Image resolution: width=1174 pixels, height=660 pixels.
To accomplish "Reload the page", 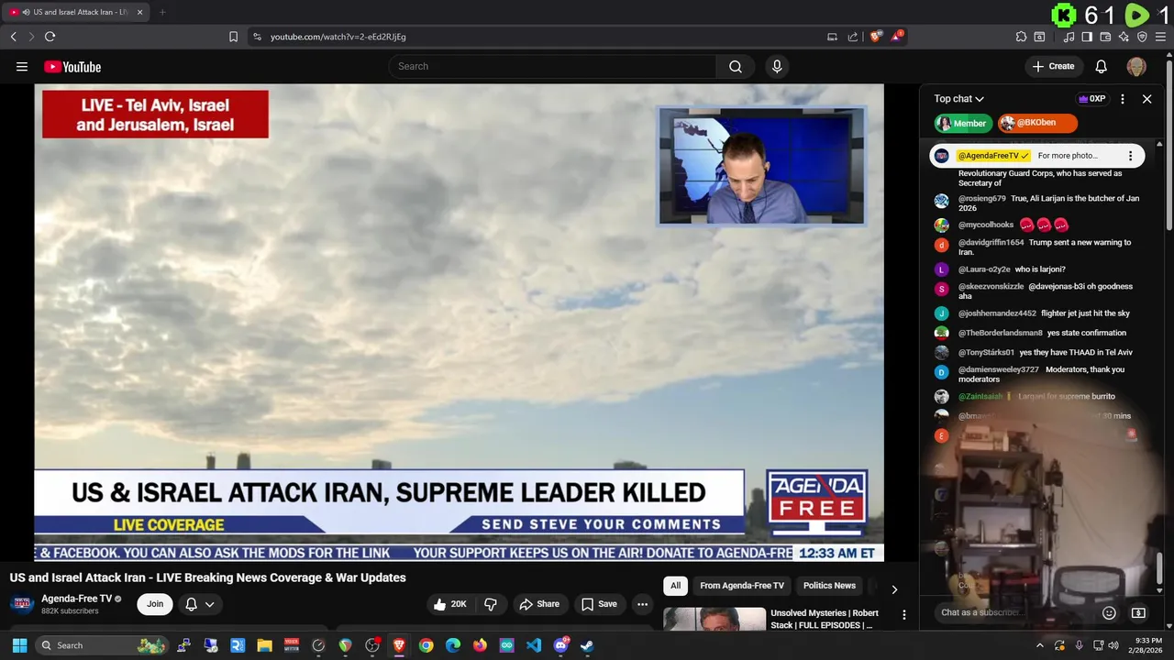I will (x=50, y=37).
